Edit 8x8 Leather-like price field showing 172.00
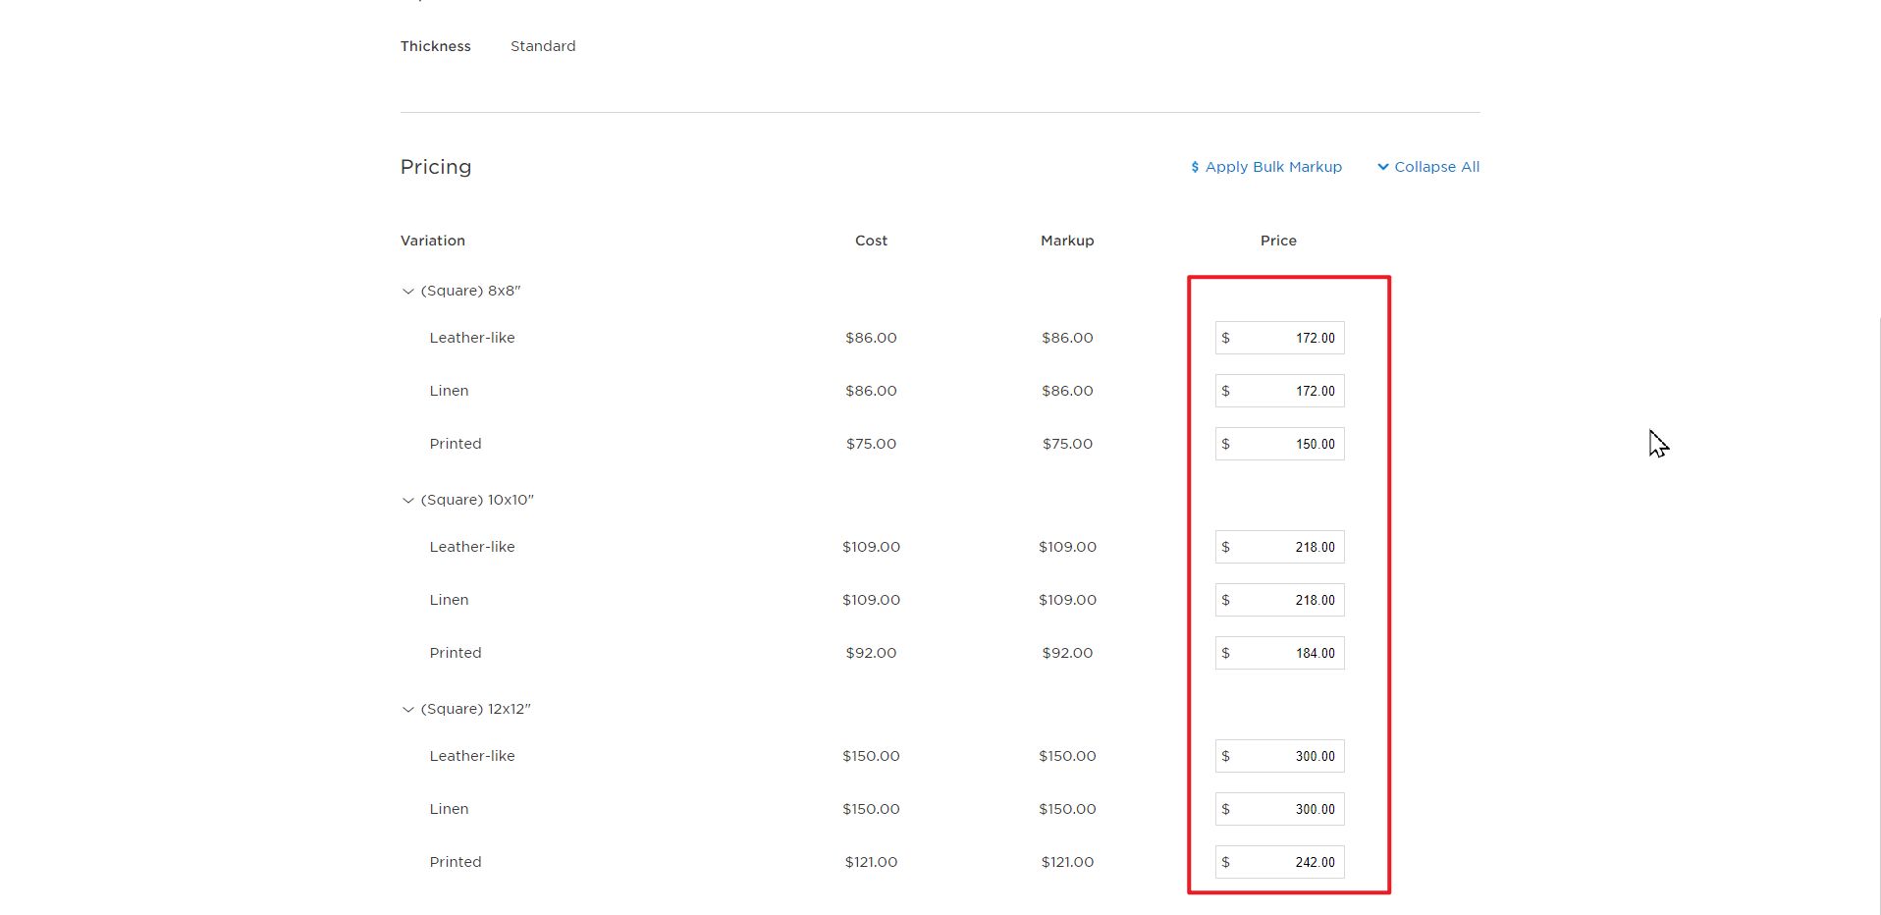Viewport: 1881px width, 915px height. [x=1279, y=338]
